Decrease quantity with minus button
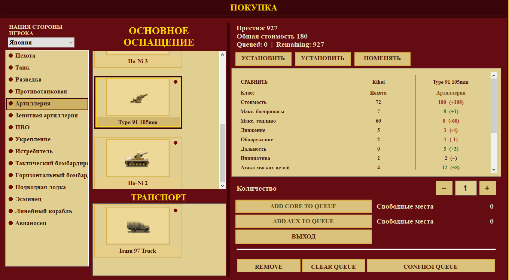The width and height of the screenshot is (509, 280). pos(444,188)
